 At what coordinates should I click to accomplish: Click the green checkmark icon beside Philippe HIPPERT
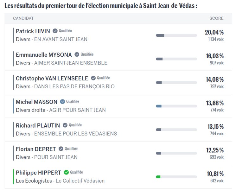coord(66,172)
